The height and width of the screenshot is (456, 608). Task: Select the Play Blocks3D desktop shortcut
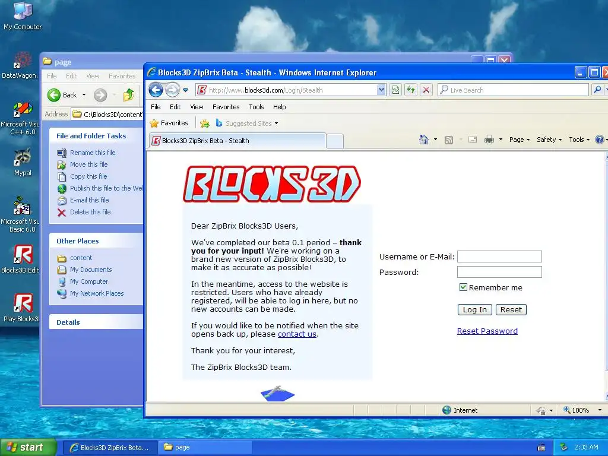tap(21, 308)
